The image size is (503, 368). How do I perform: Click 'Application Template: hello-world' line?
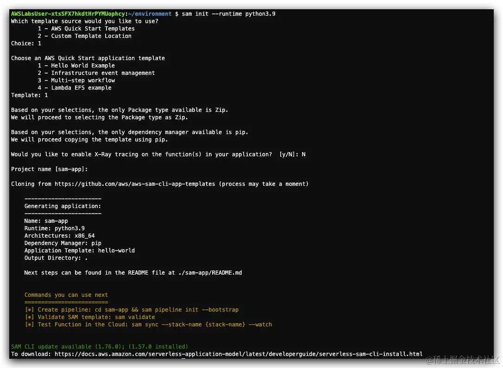pyautogui.click(x=80, y=250)
